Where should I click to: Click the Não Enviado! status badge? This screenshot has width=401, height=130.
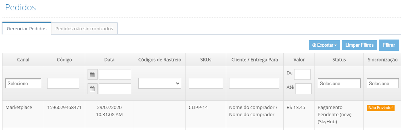pyautogui.click(x=381, y=108)
